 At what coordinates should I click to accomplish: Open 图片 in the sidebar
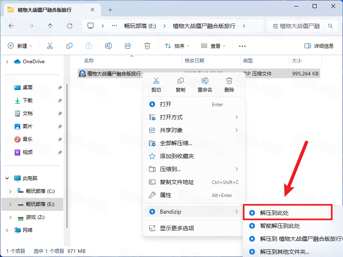pos(27,126)
